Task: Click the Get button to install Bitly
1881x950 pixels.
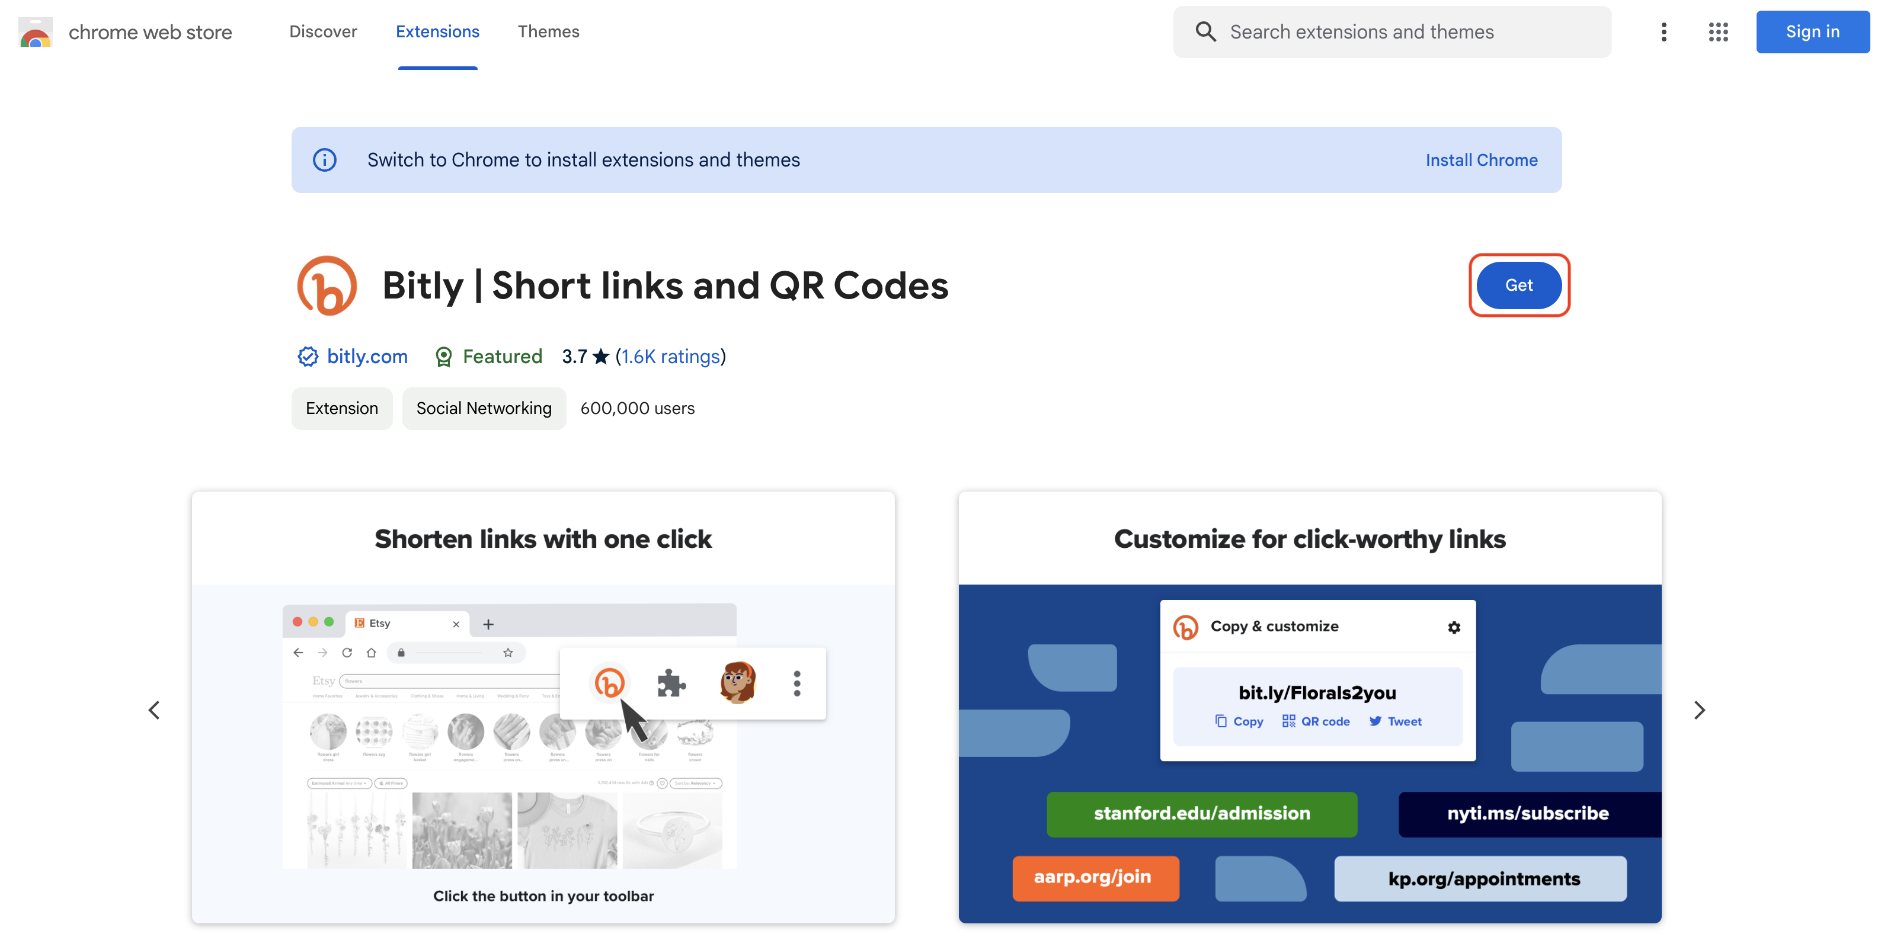Action: tap(1519, 284)
